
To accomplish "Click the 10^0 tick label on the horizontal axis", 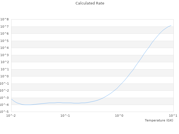I will tap(119, 116).
